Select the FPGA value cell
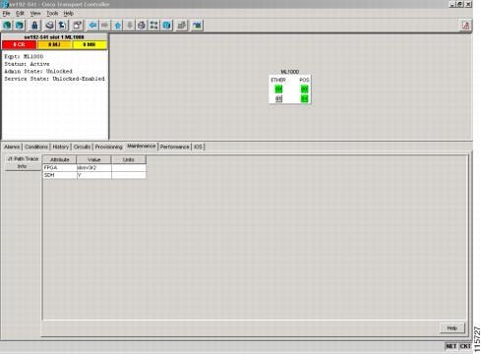This screenshot has height=354, width=481. [x=93, y=167]
